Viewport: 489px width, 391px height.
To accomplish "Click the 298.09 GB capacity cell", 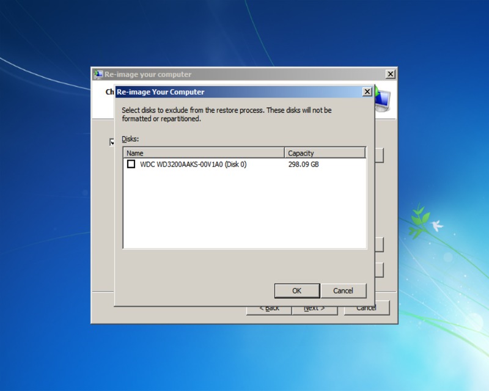I will [x=303, y=164].
